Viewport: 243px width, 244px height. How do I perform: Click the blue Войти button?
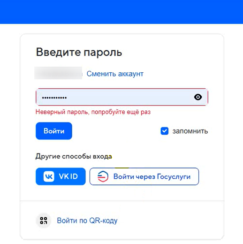point(54,131)
